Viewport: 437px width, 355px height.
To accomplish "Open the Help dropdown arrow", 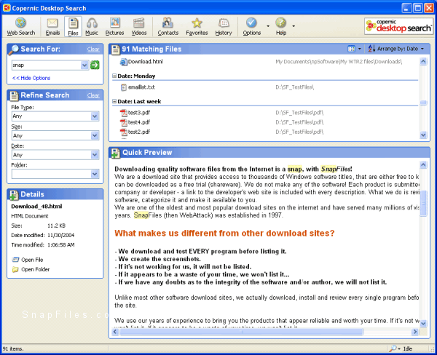I will (x=294, y=26).
